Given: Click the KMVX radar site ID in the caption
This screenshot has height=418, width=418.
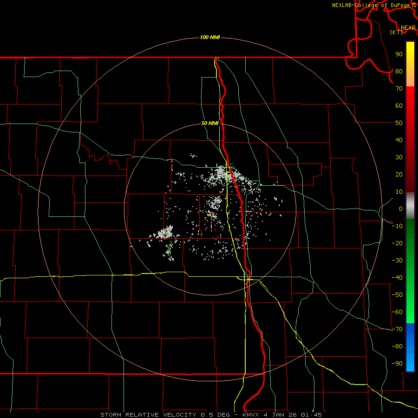Looking at the screenshot, I should click(x=251, y=415).
